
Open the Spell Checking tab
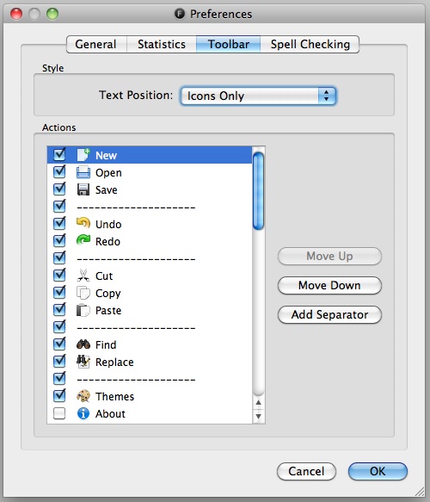[x=310, y=44]
